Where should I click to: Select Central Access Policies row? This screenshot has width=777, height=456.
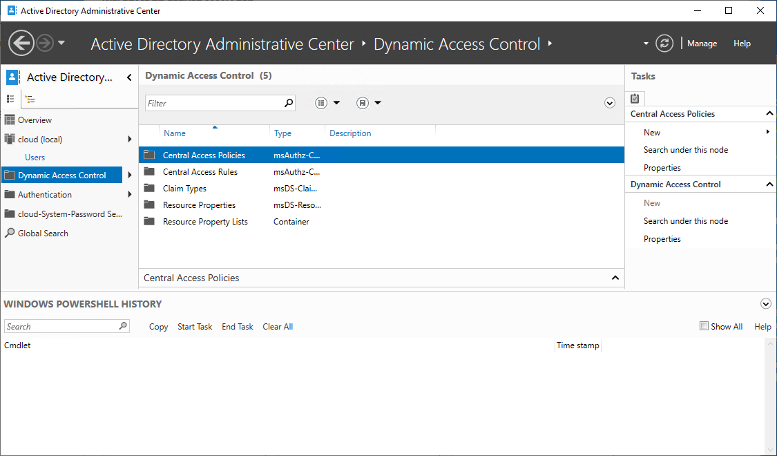click(x=381, y=155)
